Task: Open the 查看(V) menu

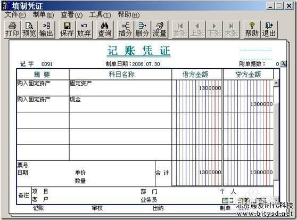Action: (x=72, y=14)
